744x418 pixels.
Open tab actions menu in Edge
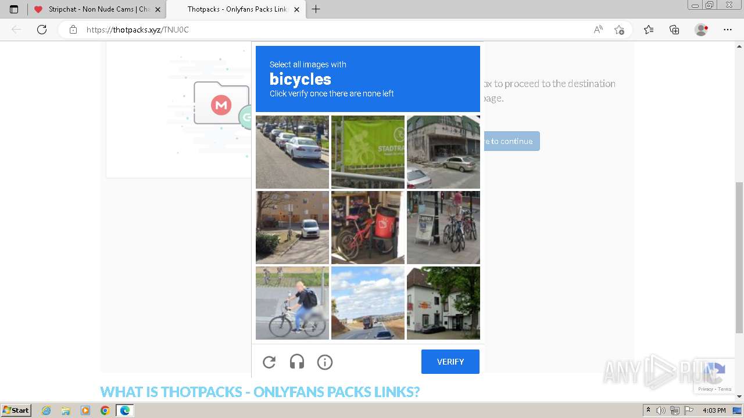click(x=14, y=9)
